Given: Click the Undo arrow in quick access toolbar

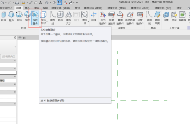Looking at the screenshot, I should pyautogui.click(x=2, y=2).
